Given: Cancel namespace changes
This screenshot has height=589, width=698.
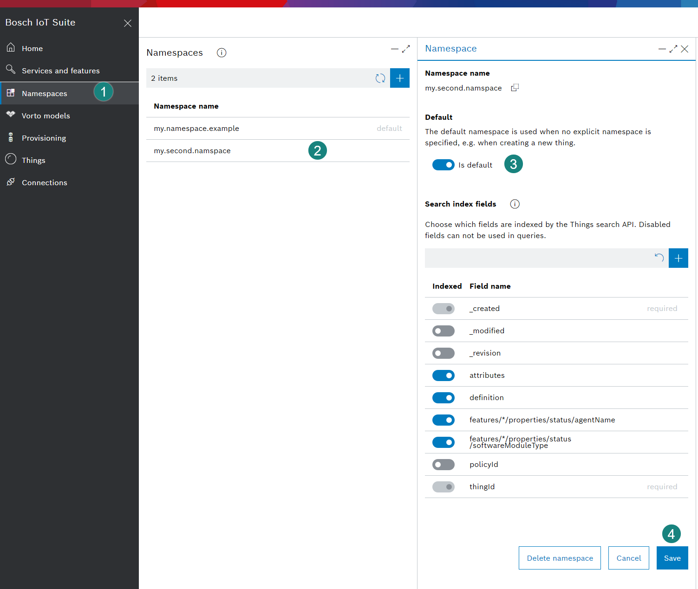Looking at the screenshot, I should (x=629, y=558).
